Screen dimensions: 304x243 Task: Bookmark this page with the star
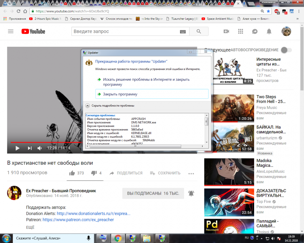point(268,11)
